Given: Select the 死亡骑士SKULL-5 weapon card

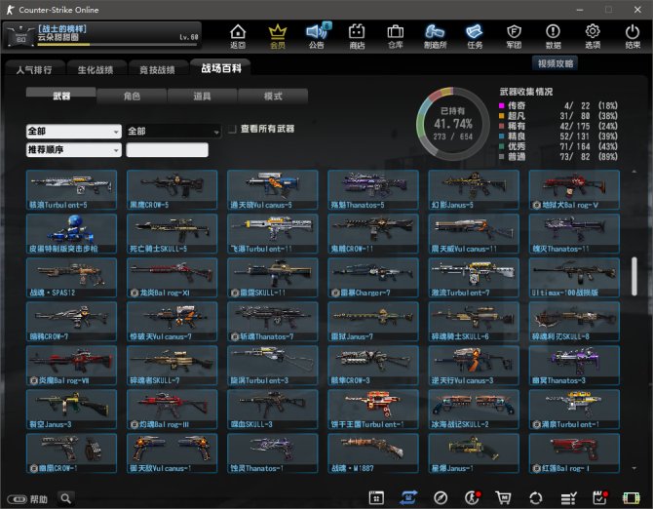Looking at the screenshot, I should (x=172, y=233).
